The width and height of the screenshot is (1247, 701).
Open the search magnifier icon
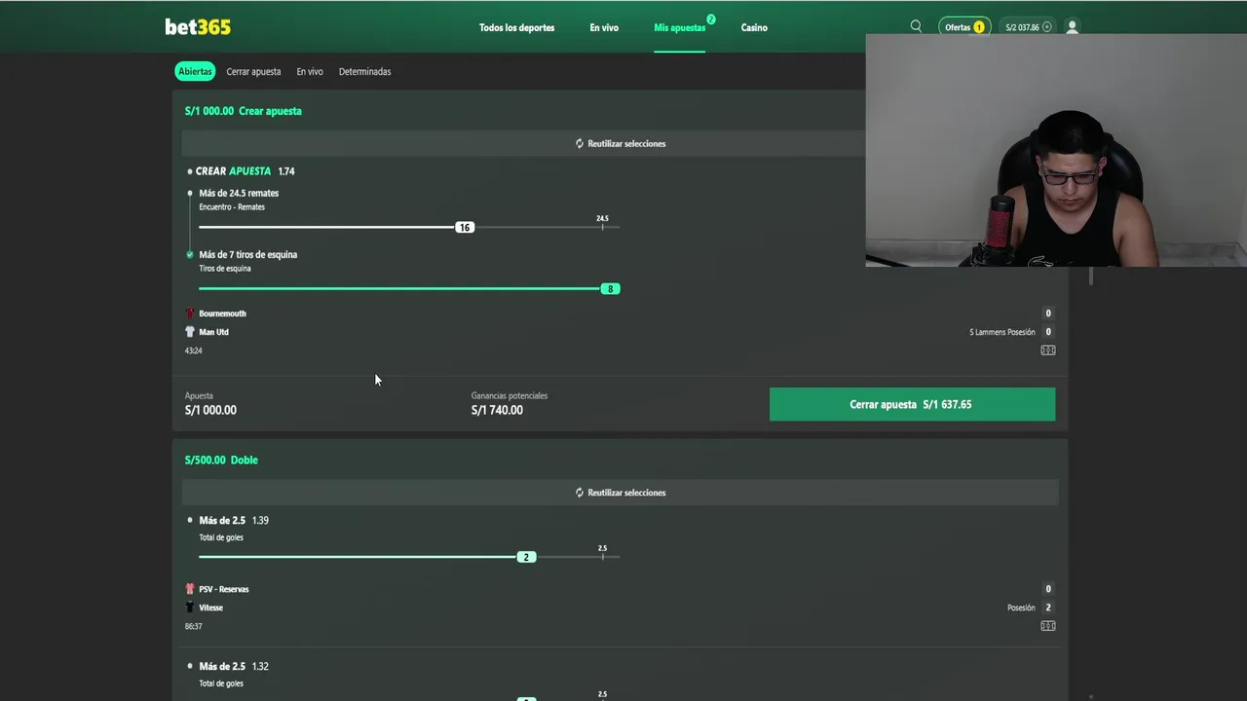(x=916, y=26)
